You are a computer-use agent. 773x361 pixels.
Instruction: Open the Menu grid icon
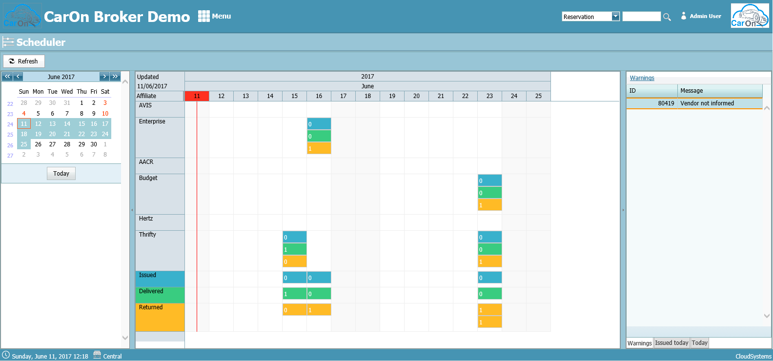click(203, 16)
